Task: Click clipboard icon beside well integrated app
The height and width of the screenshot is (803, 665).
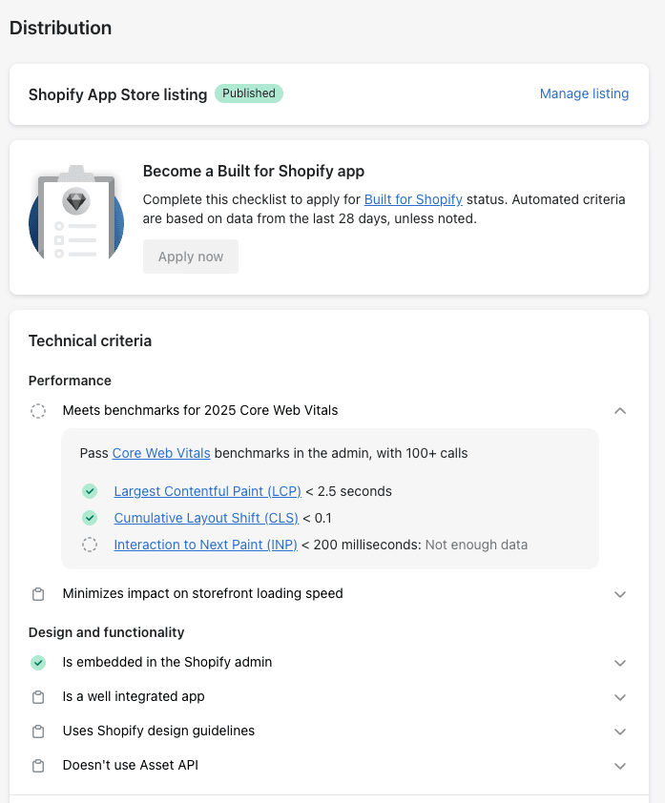Action: 38,697
